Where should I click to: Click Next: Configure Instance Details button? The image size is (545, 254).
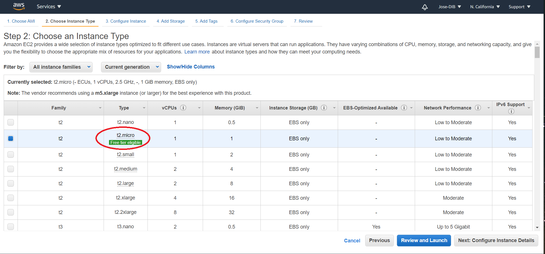pyautogui.click(x=496, y=240)
